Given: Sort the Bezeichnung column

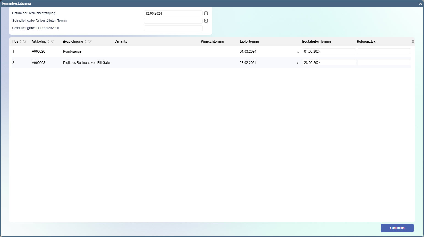Looking at the screenshot, I should click(85, 42).
